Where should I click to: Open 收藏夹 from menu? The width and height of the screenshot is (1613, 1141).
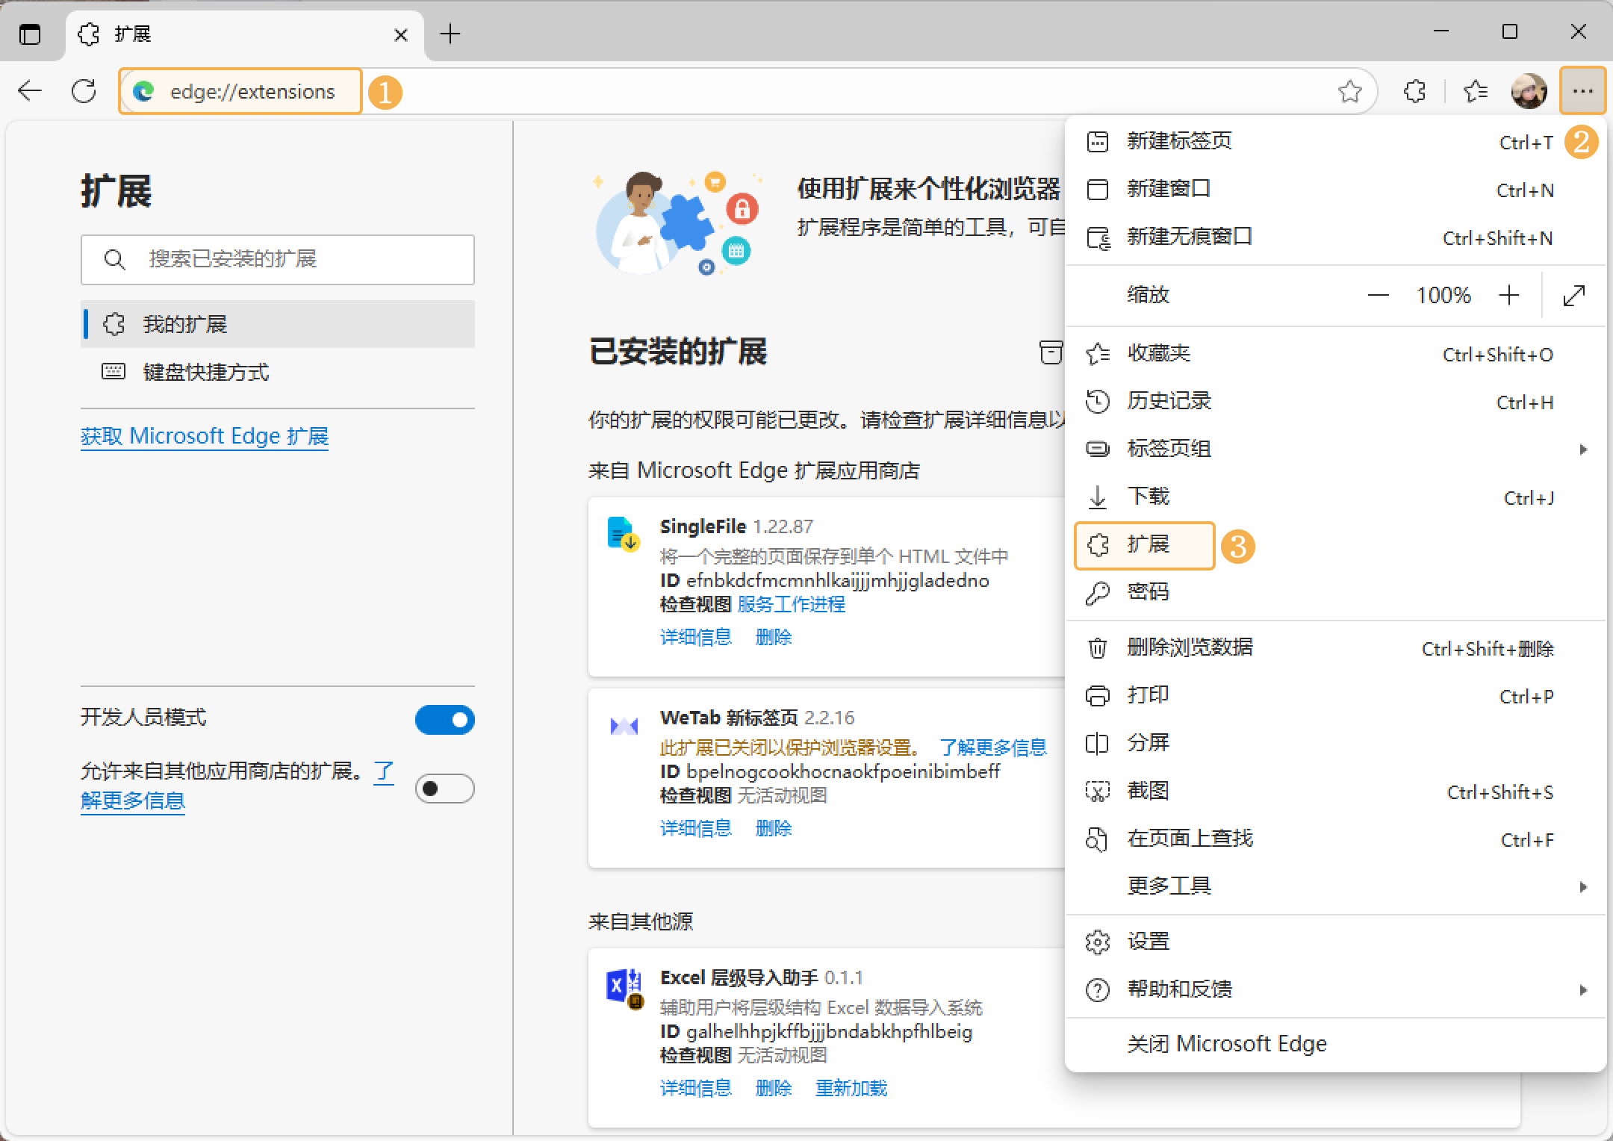(1335, 354)
